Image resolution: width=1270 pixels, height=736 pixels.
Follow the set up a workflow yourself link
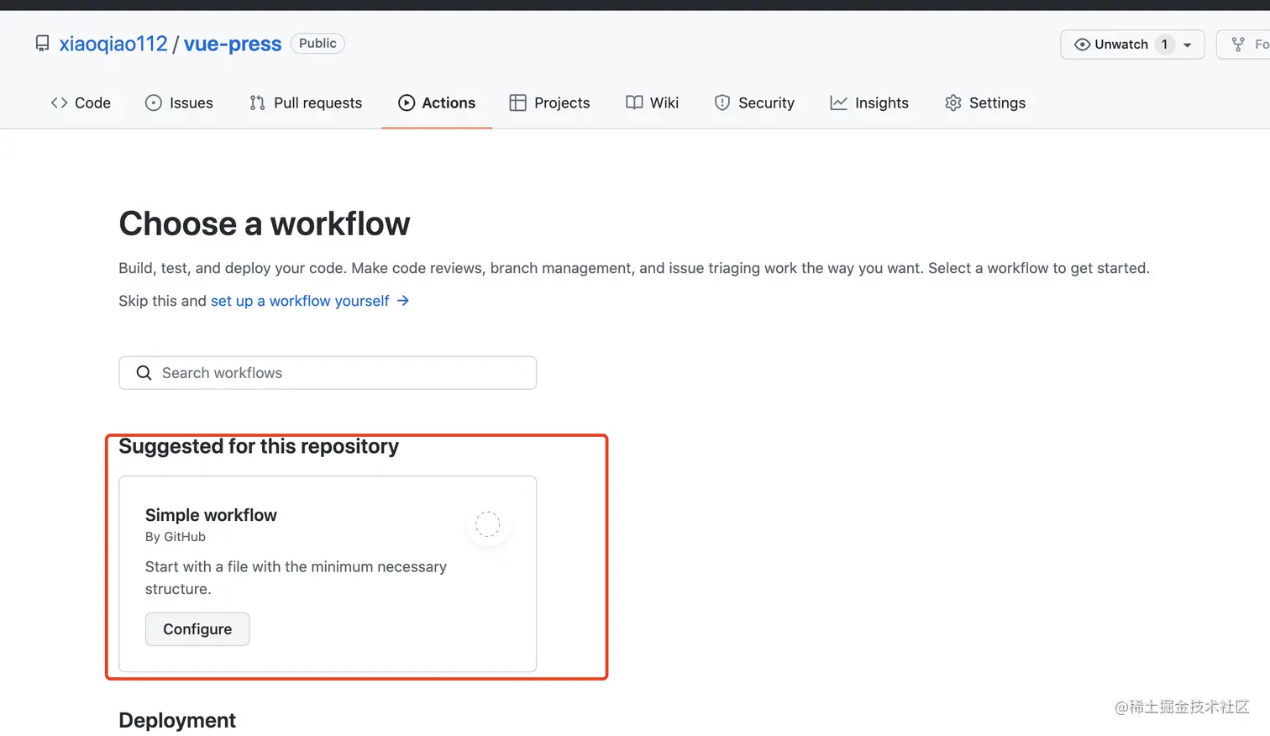pos(301,301)
